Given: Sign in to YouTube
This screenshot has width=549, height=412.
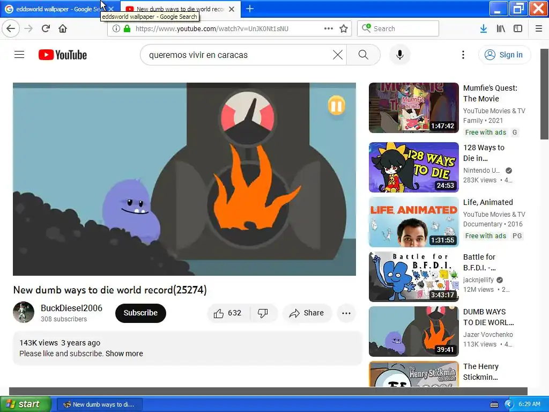Looking at the screenshot, I should click(x=504, y=55).
